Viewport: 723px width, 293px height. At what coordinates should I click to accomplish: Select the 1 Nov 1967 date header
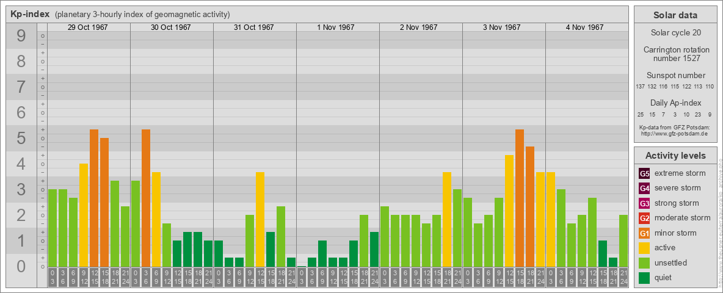click(336, 27)
